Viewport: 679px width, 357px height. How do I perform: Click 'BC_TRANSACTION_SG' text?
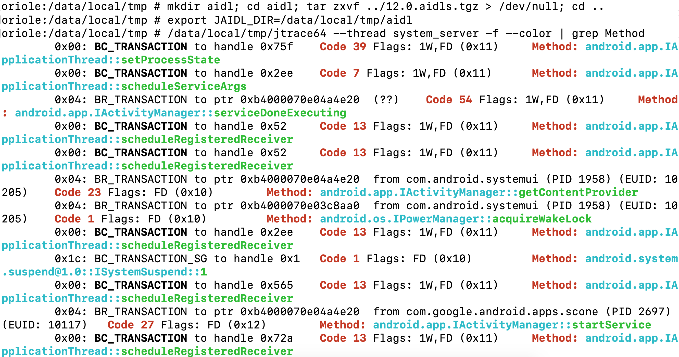tap(151, 259)
